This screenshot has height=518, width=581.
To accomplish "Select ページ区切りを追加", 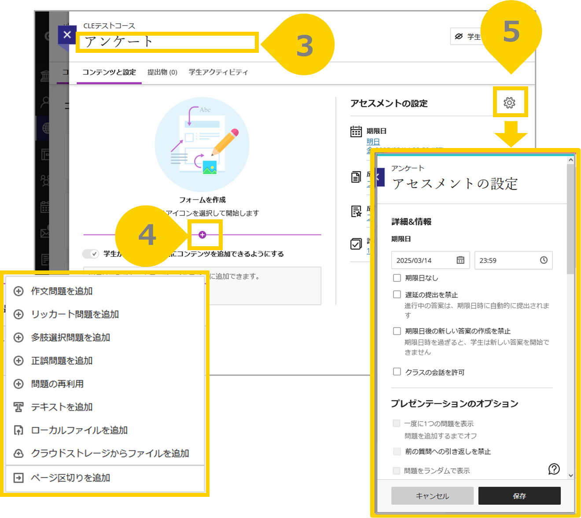I will (x=105, y=478).
